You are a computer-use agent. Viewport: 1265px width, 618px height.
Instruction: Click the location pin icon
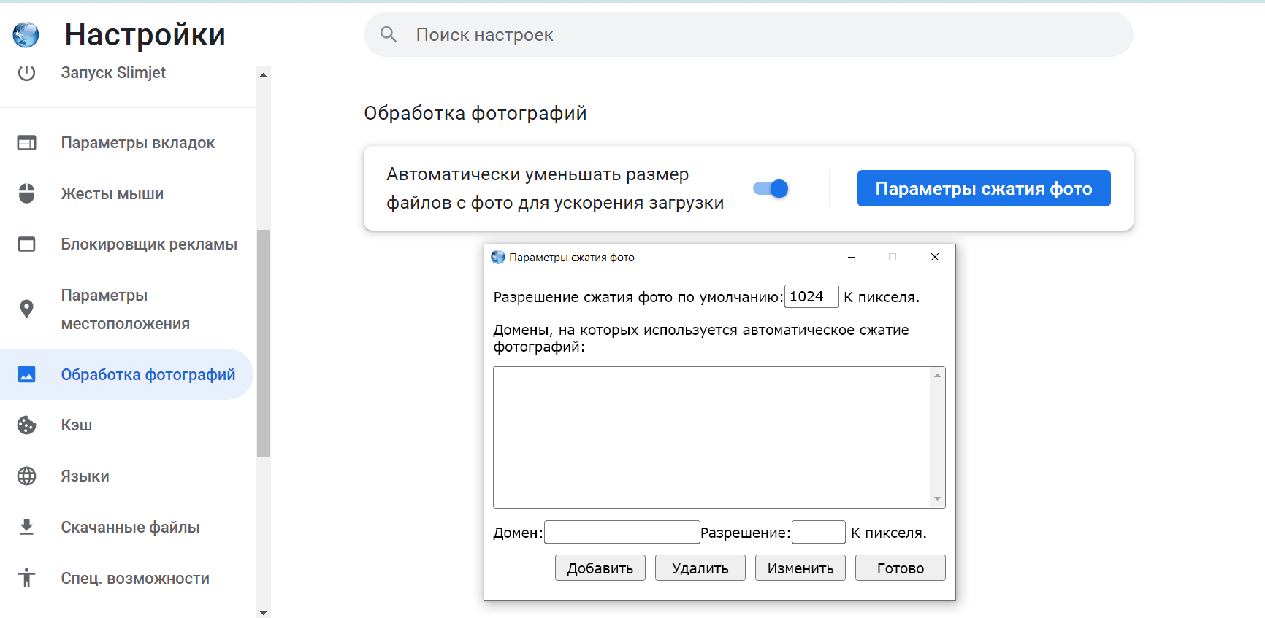[x=27, y=309]
